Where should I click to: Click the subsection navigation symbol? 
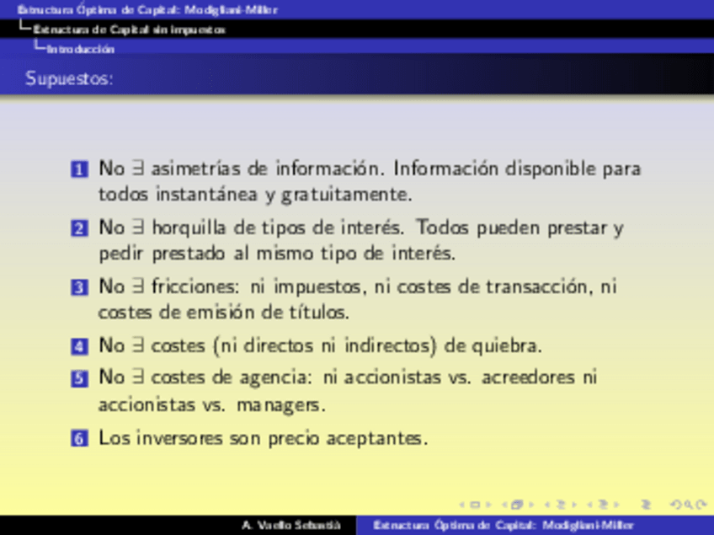(561, 505)
